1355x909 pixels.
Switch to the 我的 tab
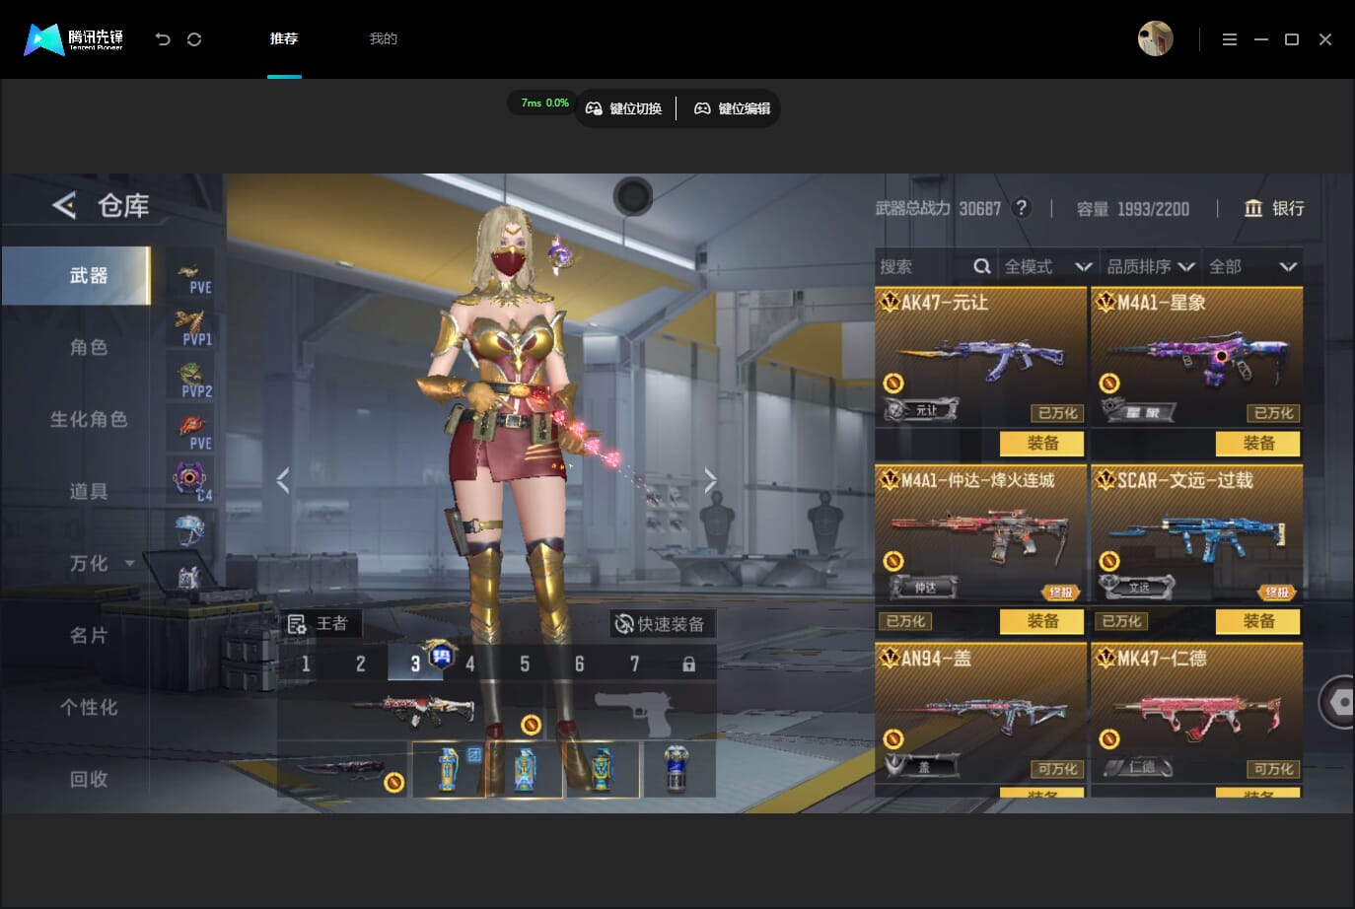pyautogui.click(x=383, y=38)
